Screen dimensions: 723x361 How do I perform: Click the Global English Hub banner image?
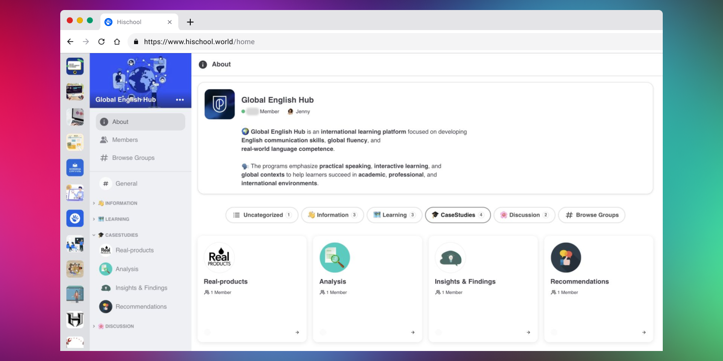(141, 81)
